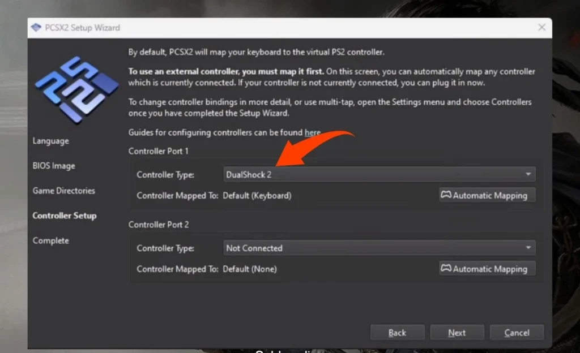Select the Complete wizard step
This screenshot has width=580, height=353.
pos(50,240)
